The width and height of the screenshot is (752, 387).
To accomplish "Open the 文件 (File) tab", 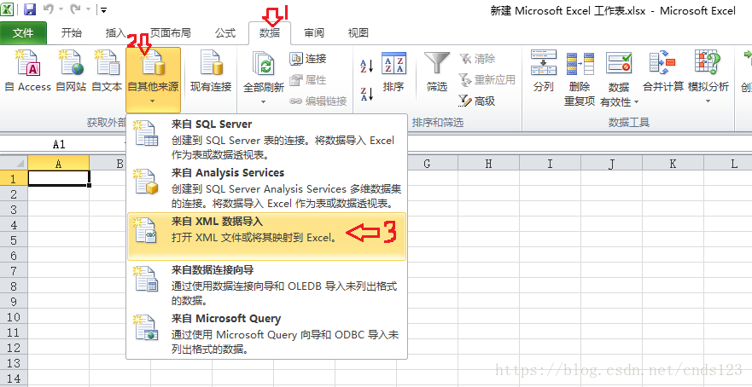I will pyautogui.click(x=24, y=33).
